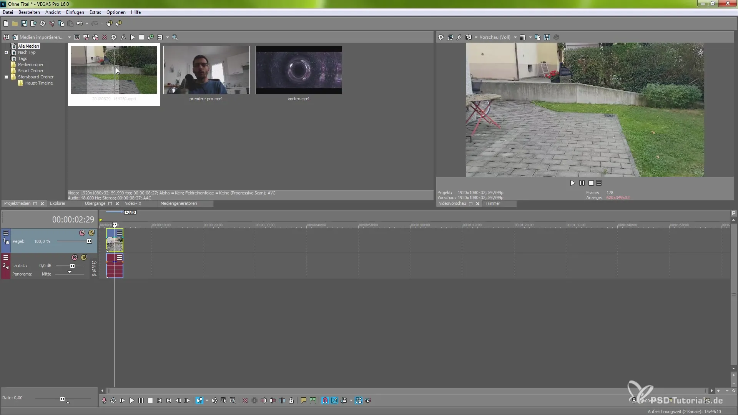Stop media preview in the Projektmedien toolbar
The image size is (738, 415).
141,37
